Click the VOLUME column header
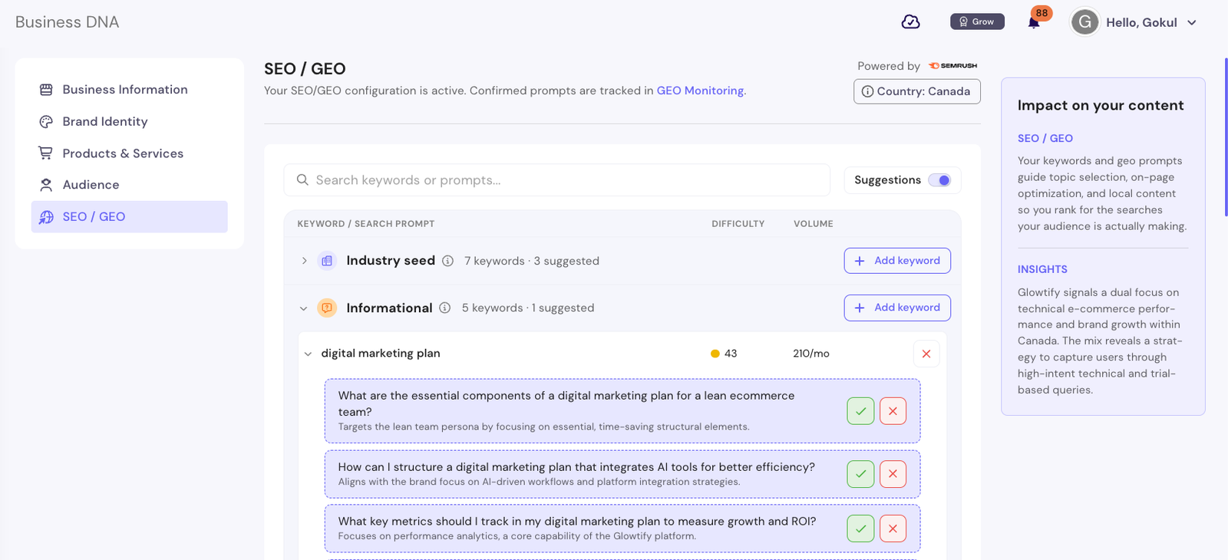The image size is (1228, 560). pos(813,224)
